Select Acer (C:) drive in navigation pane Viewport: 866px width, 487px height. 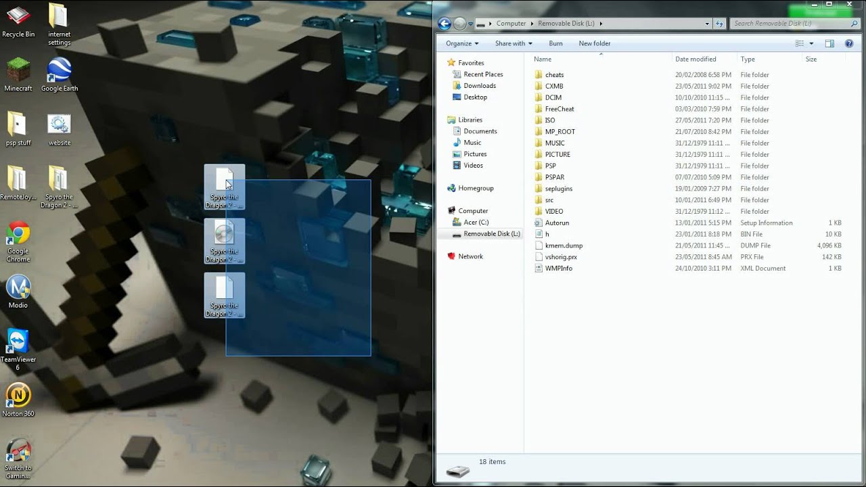476,223
